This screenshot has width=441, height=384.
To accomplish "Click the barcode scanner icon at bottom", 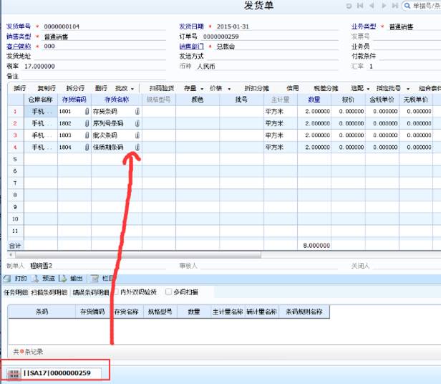I will coord(12,373).
